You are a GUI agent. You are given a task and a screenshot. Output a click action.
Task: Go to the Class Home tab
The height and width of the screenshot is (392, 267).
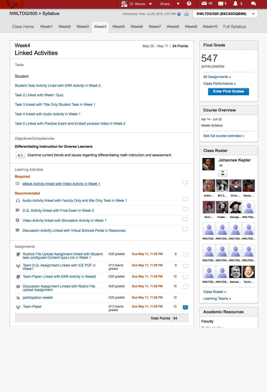[x=23, y=26]
